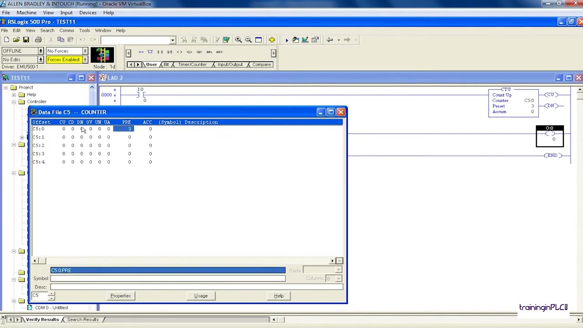Viewport: 583px width, 328px height.
Task: Open the No Edits dropdown
Action: coord(41,60)
